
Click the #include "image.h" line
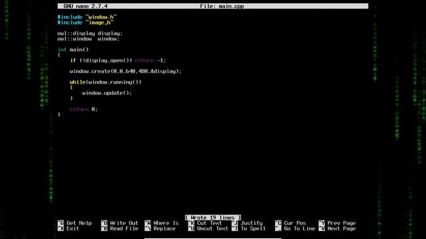click(85, 23)
